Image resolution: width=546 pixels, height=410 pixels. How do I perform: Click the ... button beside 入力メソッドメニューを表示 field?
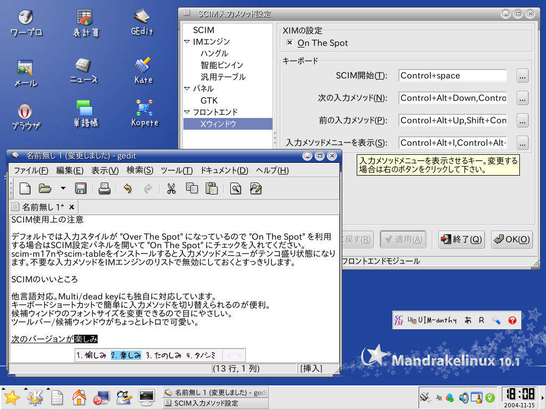point(523,143)
